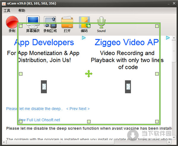Viewport: 178px width, 146px height.
Task: Click the left-middle resize handle of capture frame
Action: (x=21, y=74)
